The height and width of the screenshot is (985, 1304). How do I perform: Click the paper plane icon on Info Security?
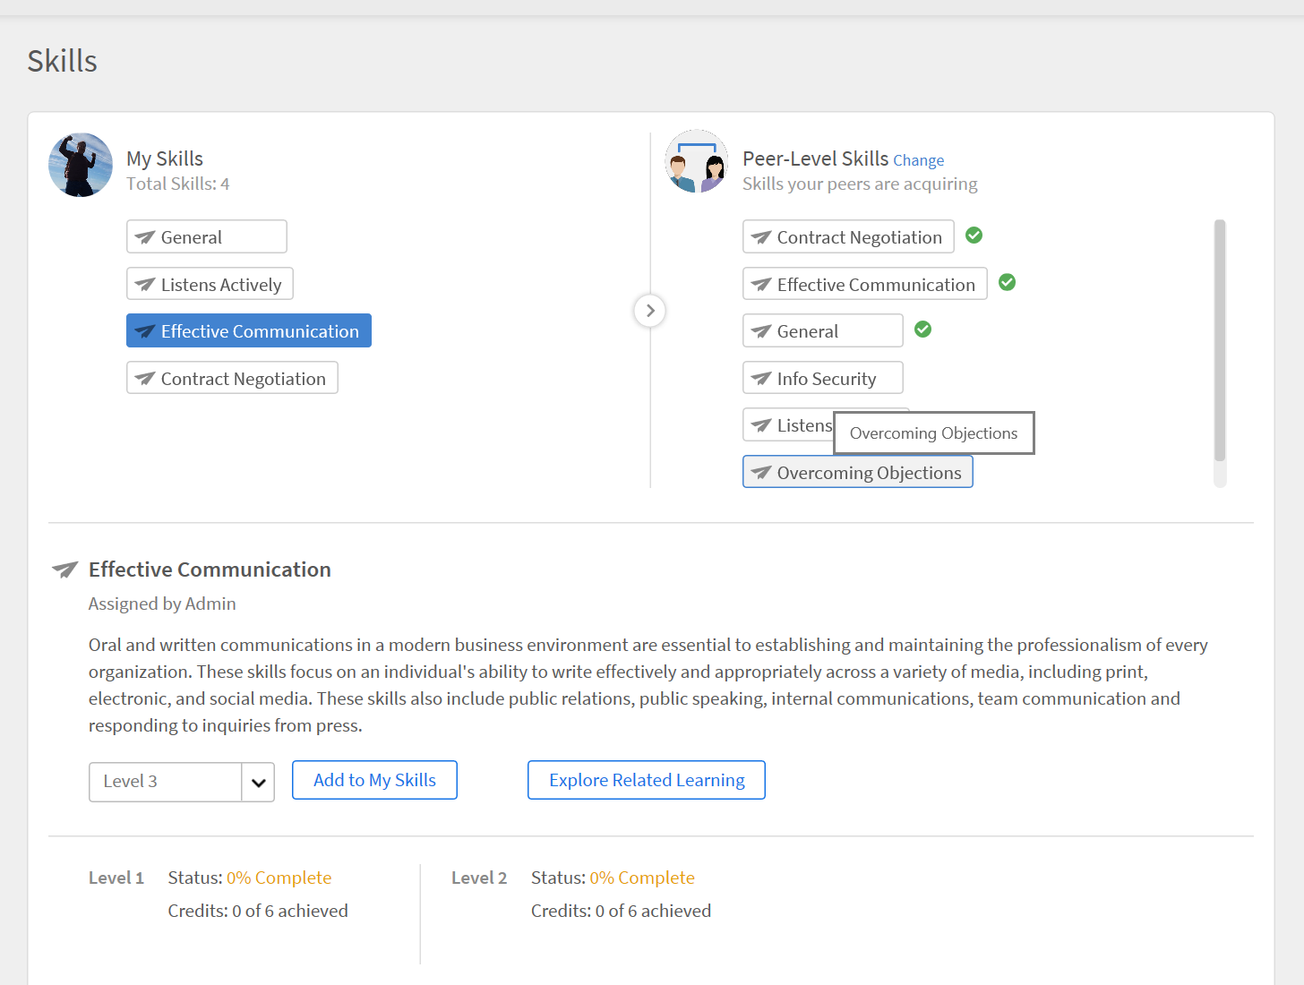click(x=761, y=379)
